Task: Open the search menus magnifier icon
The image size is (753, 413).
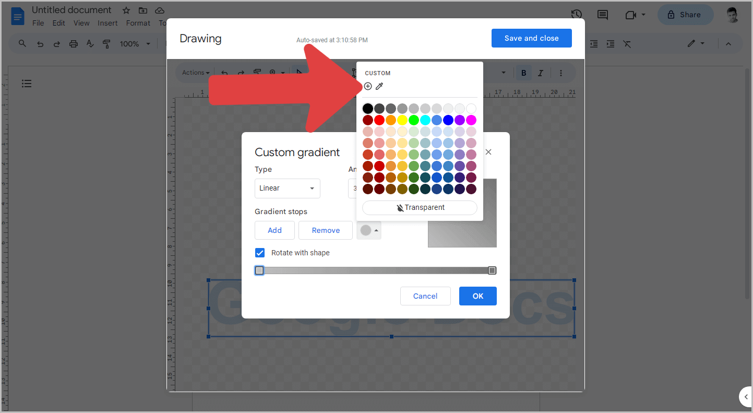Action: [x=22, y=44]
